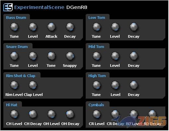Select the High Tom Decay knob
Image resolution: width=169 pixels, height=131 pixels.
134,85
